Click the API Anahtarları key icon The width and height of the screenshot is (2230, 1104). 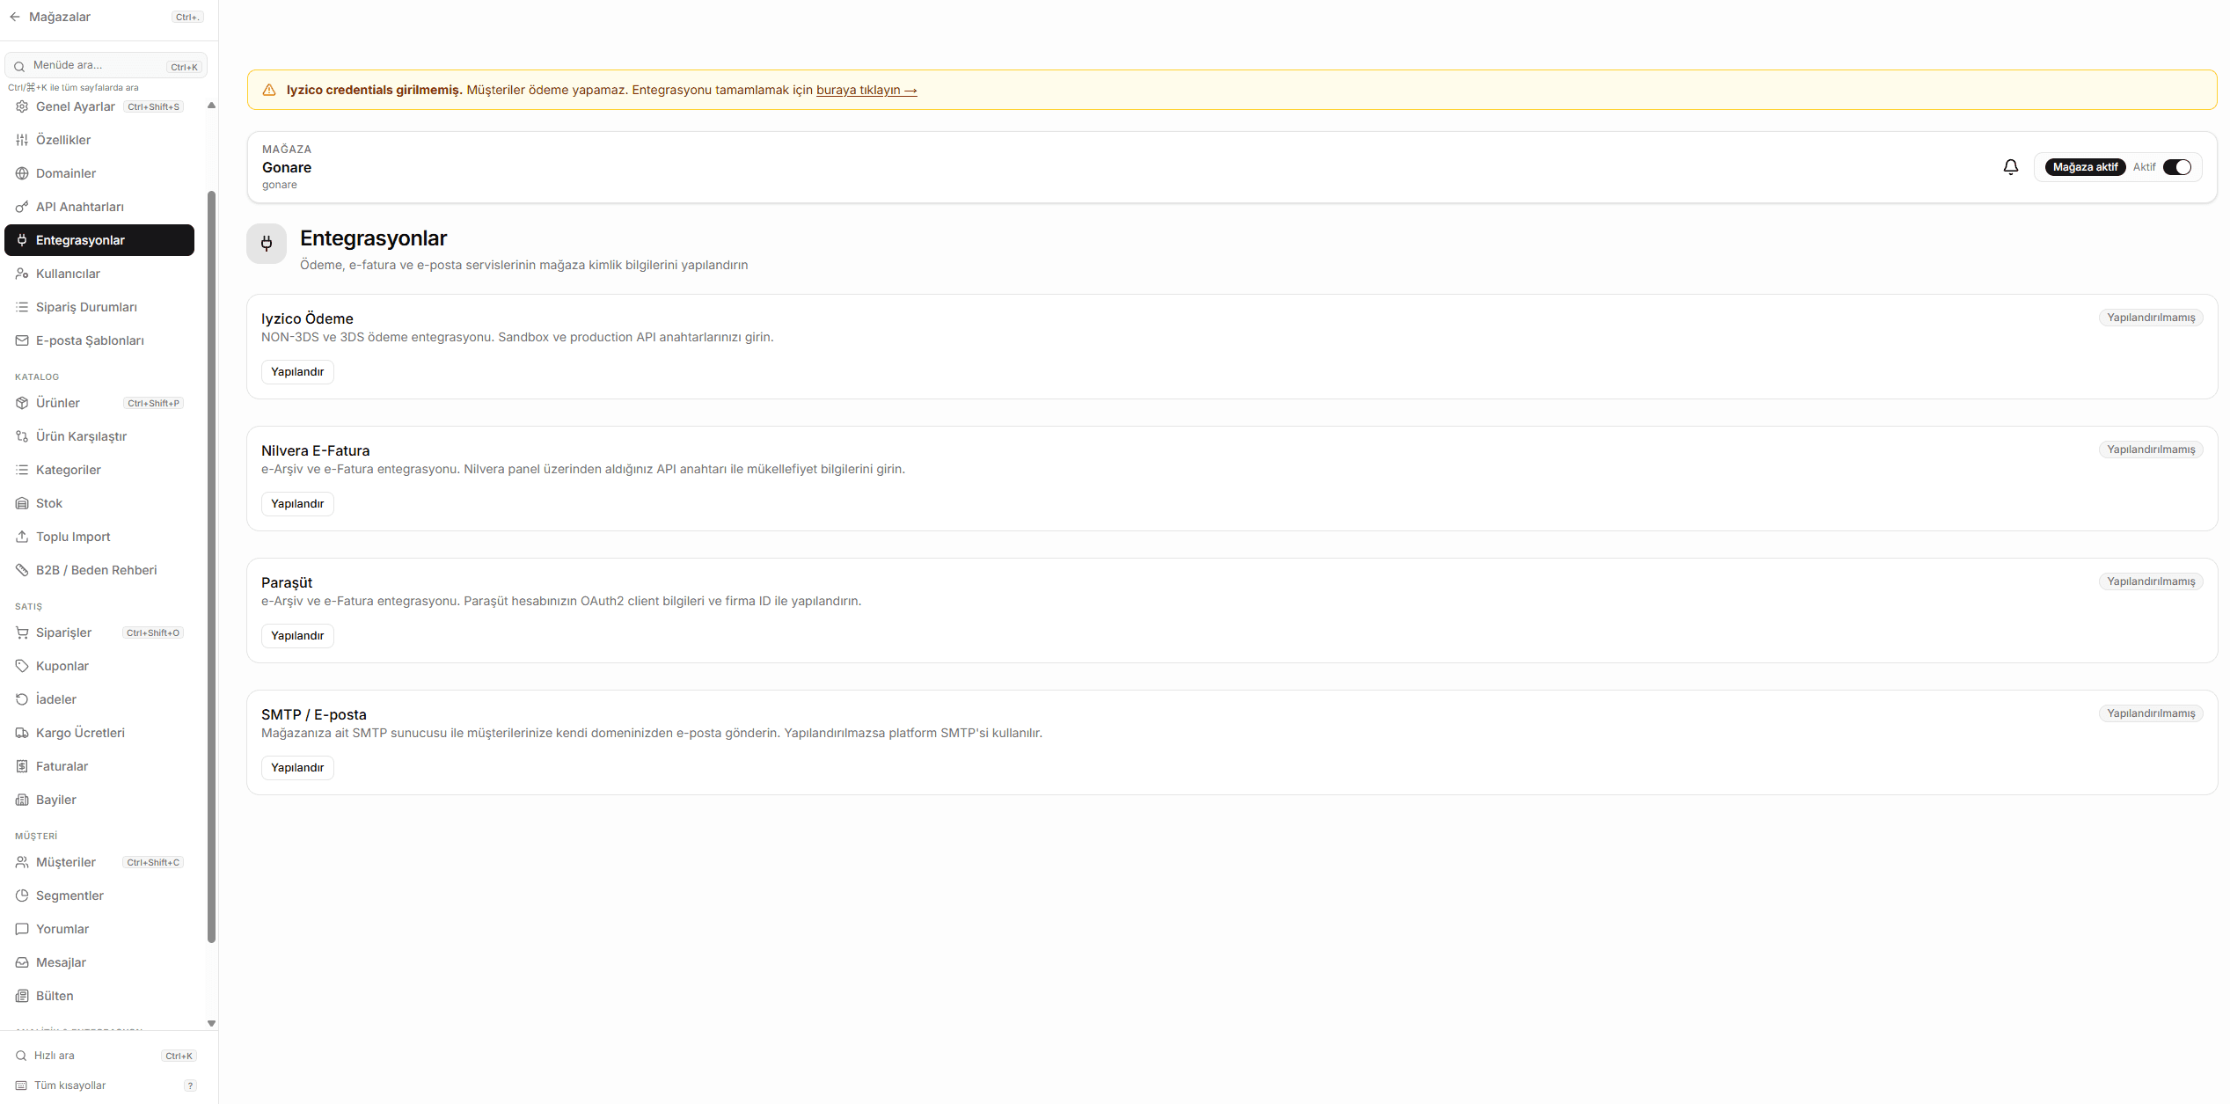point(22,207)
